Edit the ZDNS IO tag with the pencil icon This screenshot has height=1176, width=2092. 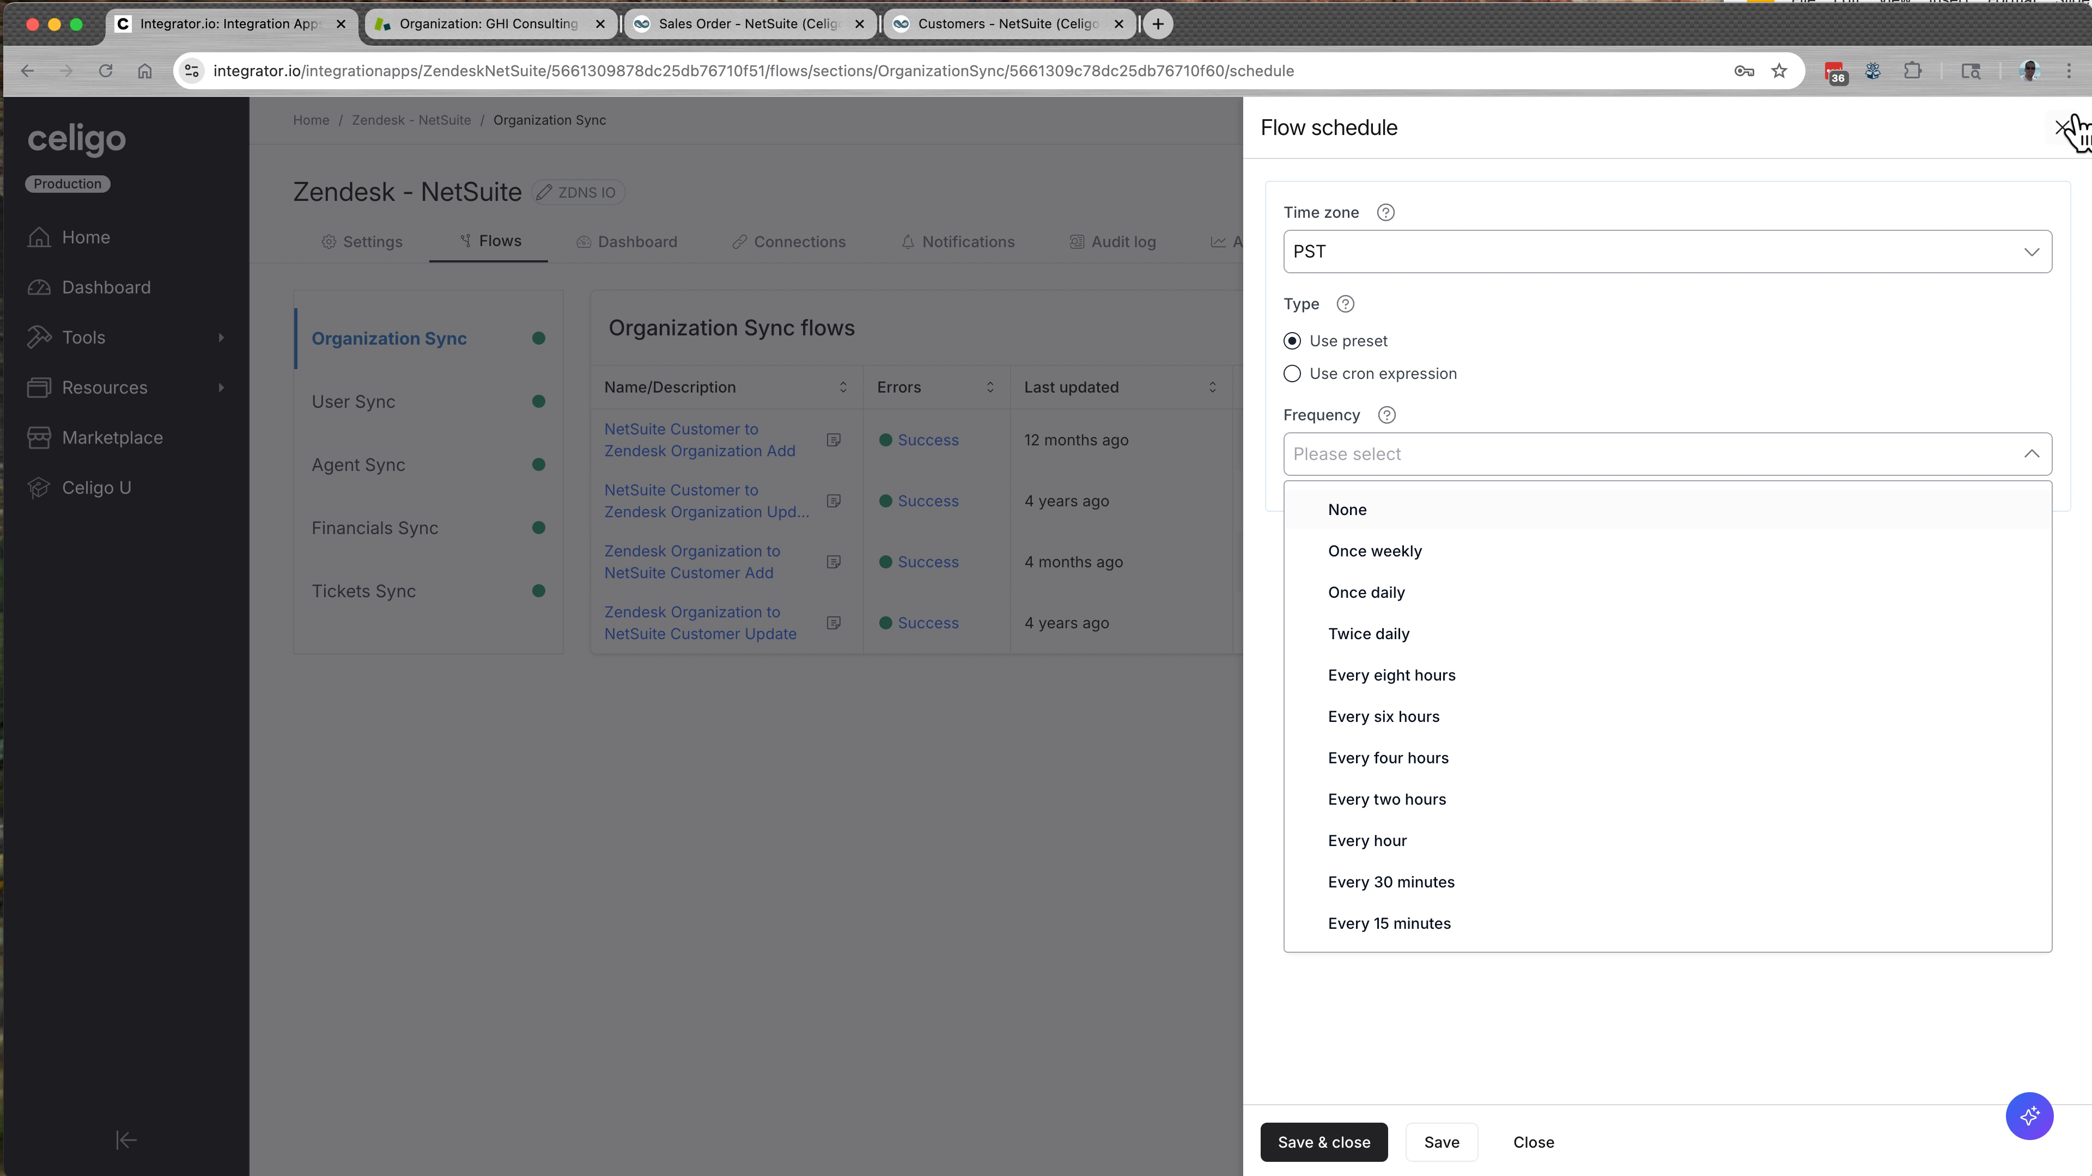543,192
